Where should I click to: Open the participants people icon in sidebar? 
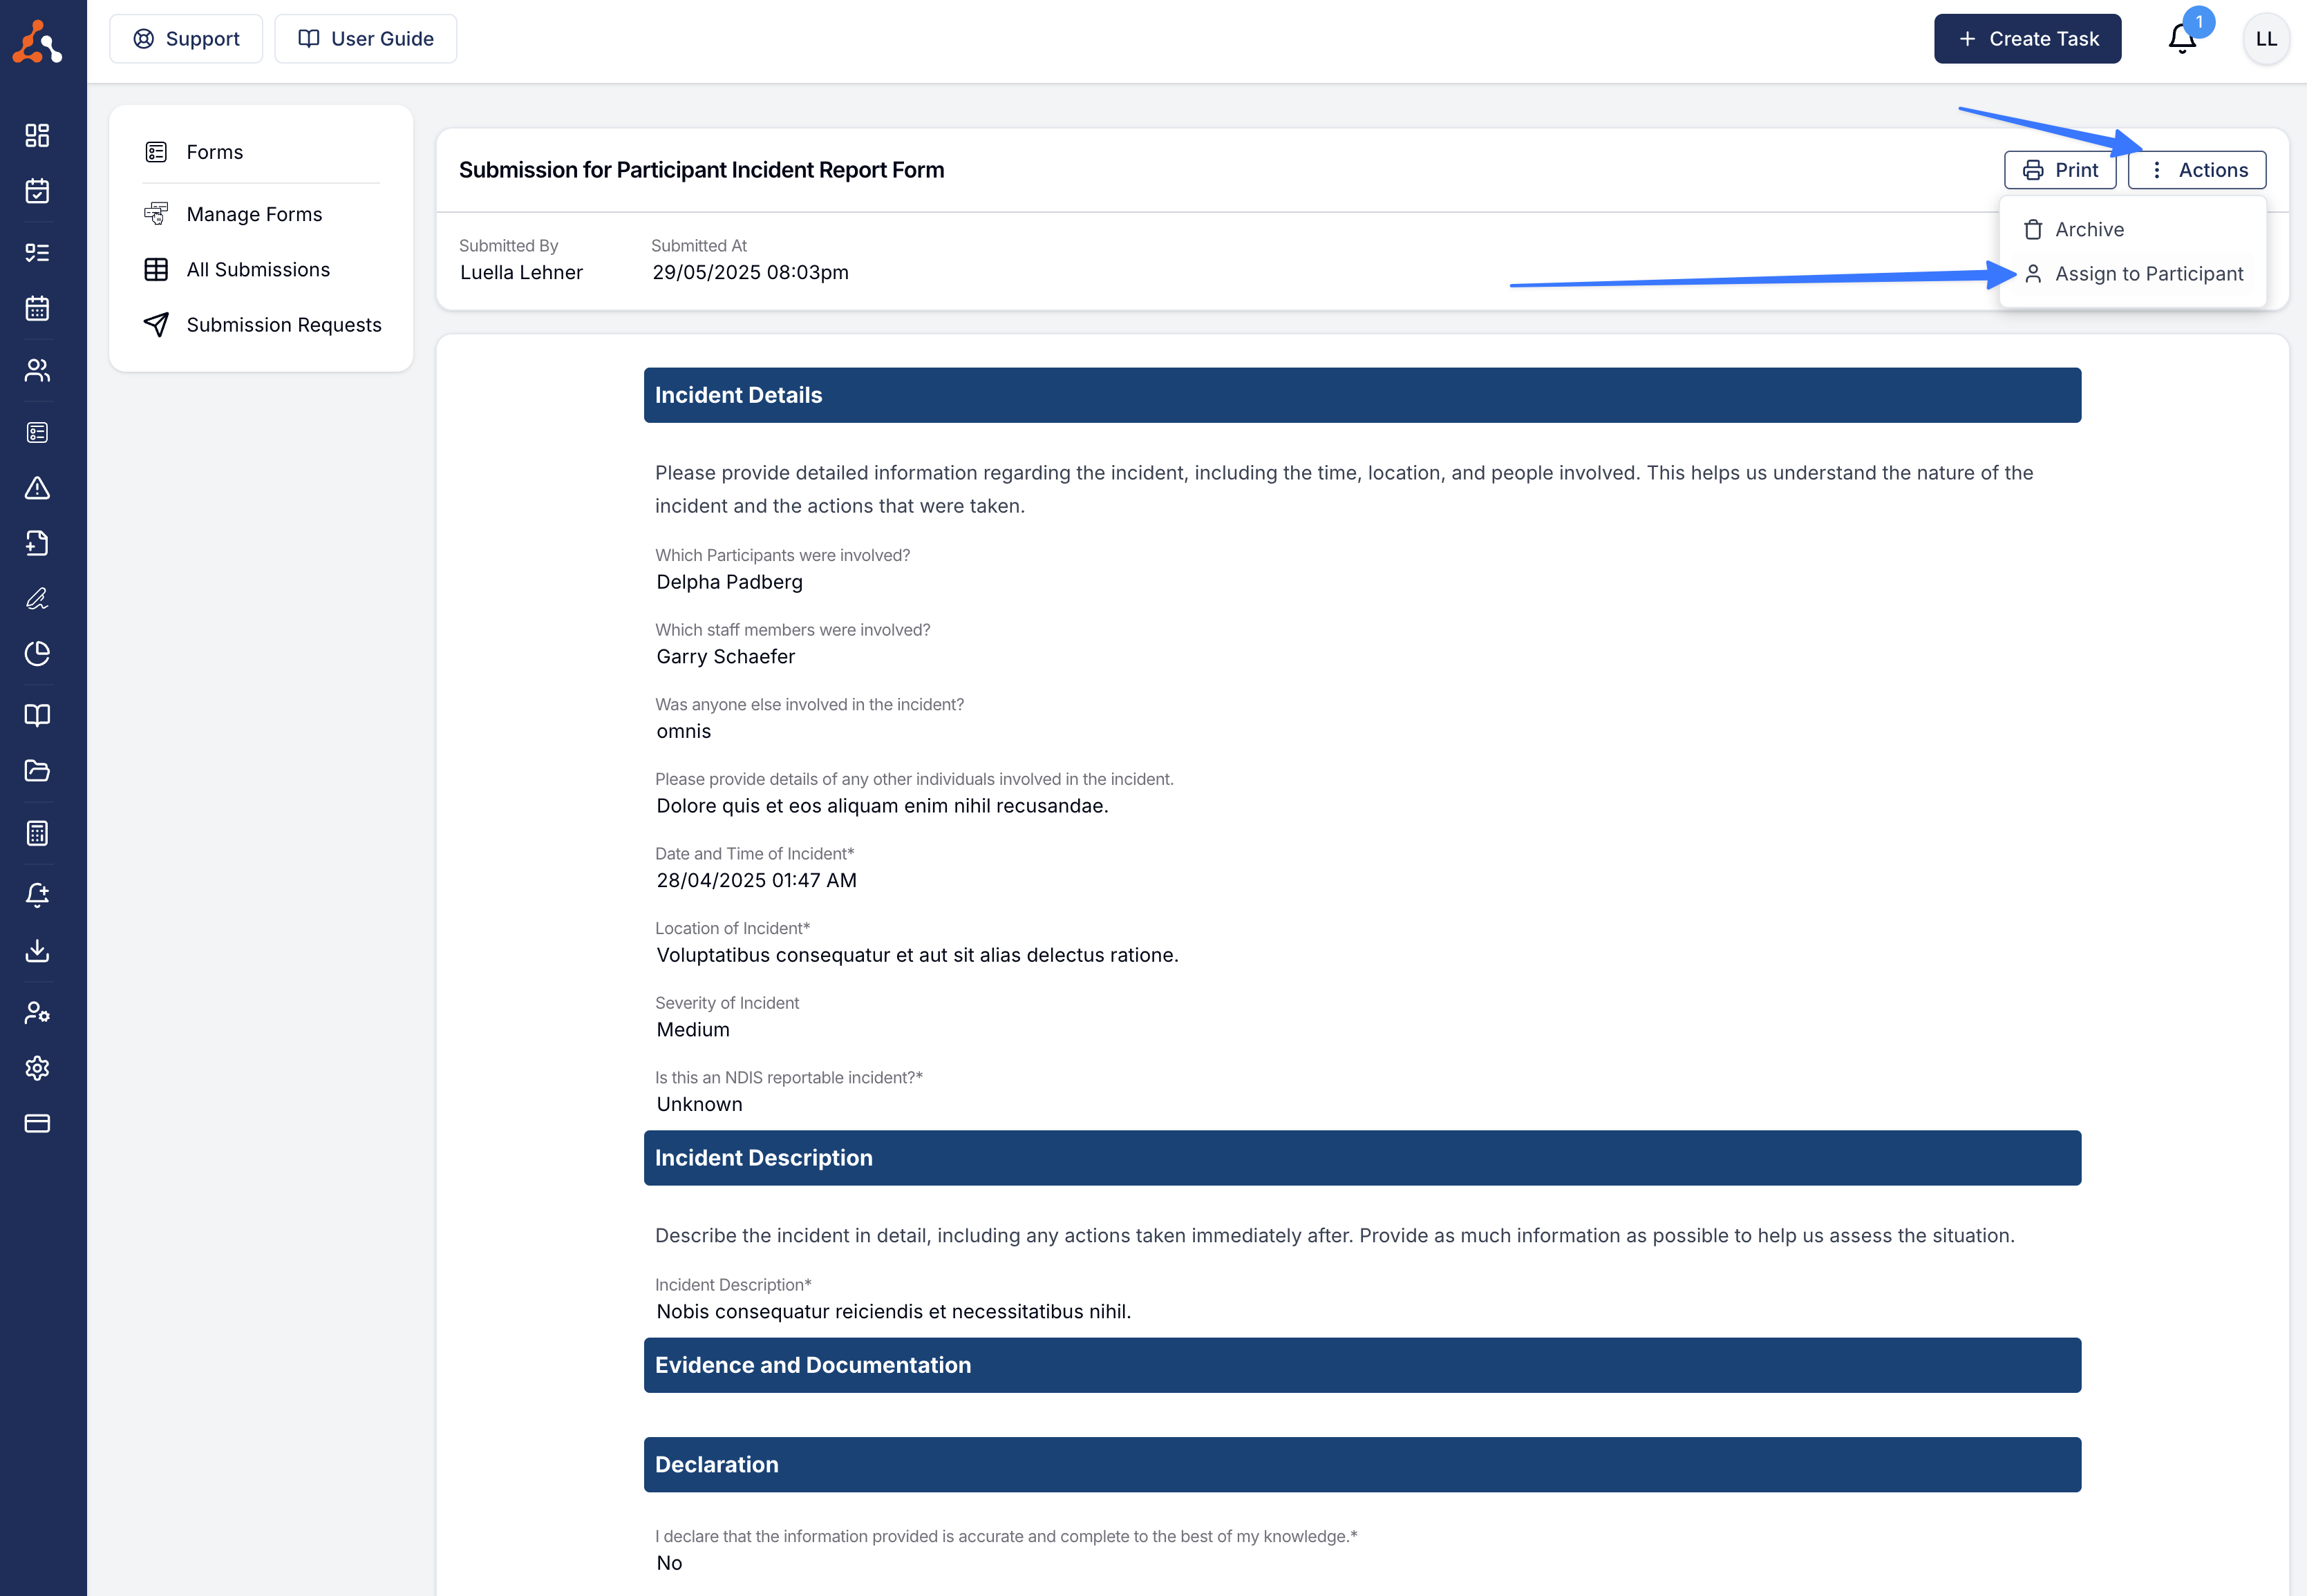37,370
